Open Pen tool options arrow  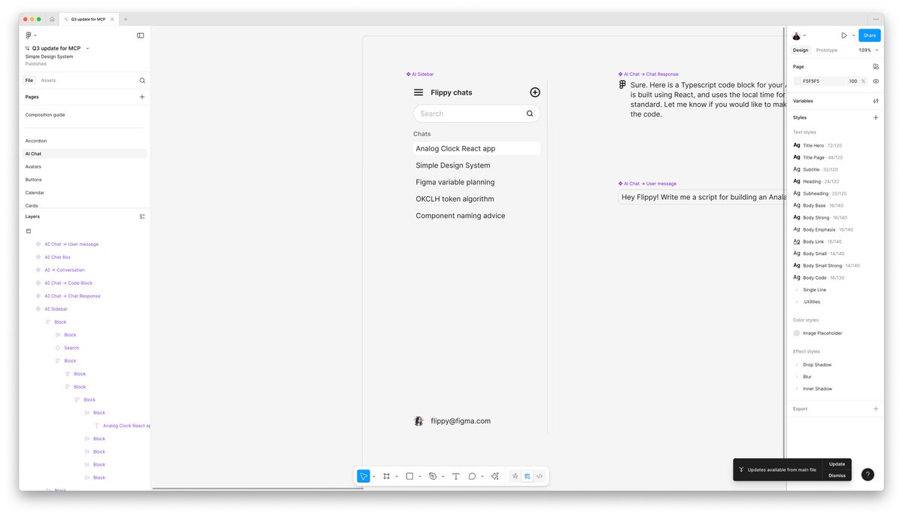tap(442, 476)
